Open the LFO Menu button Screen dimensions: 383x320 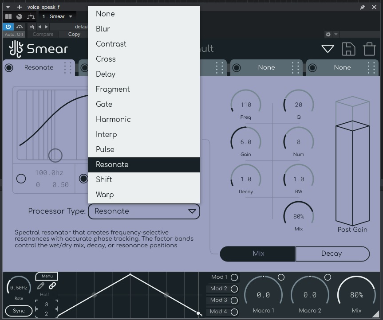point(47,276)
